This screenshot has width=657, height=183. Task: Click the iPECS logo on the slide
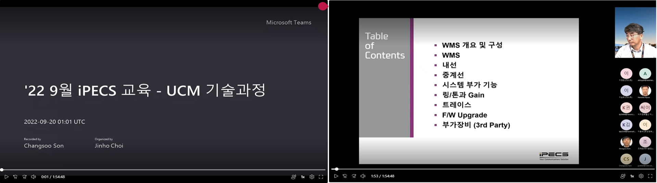554,156
